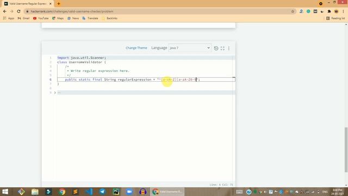The width and height of the screenshot is (348, 196).
Task: Open the editor reset/history icon
Action: [x=216, y=48]
